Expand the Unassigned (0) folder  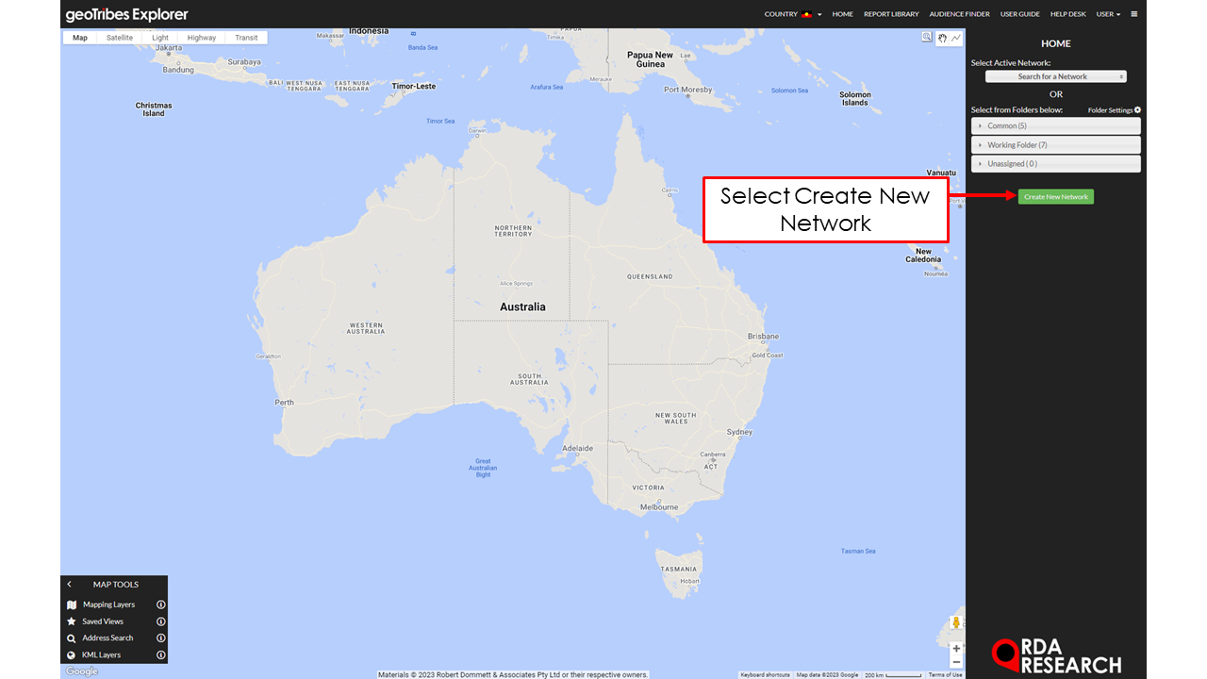(1056, 164)
